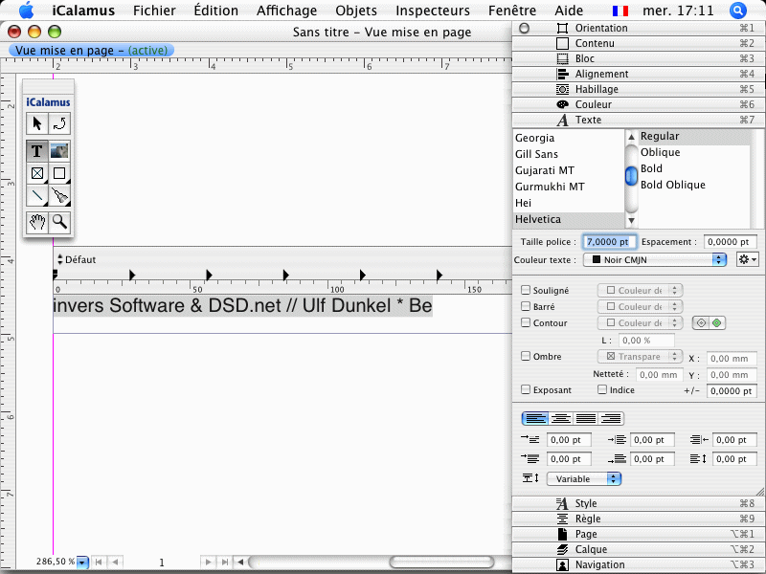
Task: Select the pen nib tool
Action: (x=59, y=196)
